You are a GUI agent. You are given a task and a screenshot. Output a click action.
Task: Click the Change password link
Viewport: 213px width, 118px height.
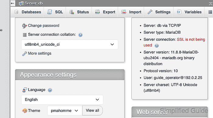tap(44, 25)
